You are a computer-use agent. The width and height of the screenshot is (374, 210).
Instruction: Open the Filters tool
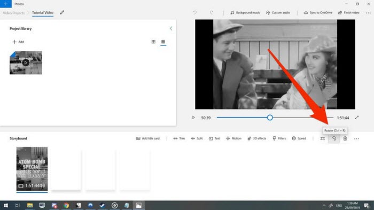point(279,138)
